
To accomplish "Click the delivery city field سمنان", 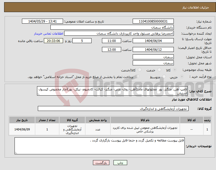I will tap(153, 63).
